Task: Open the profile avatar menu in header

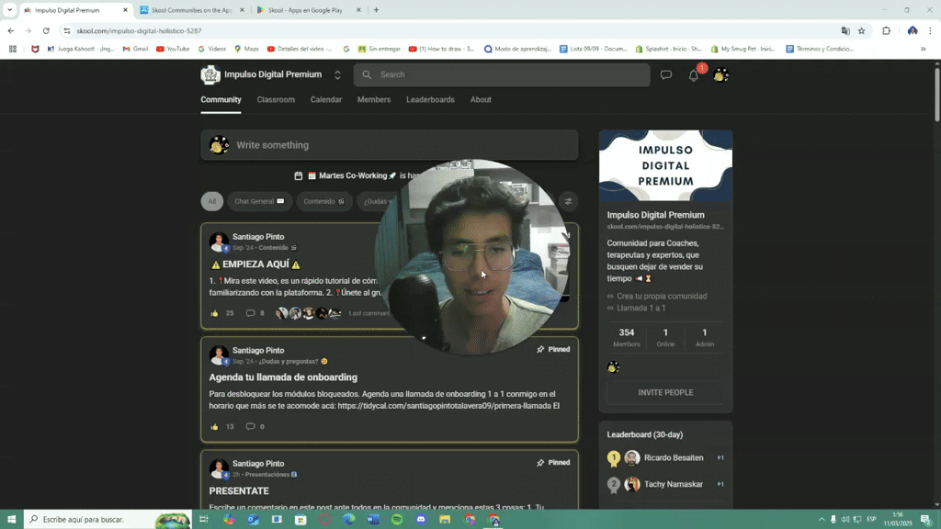Action: pyautogui.click(x=720, y=75)
